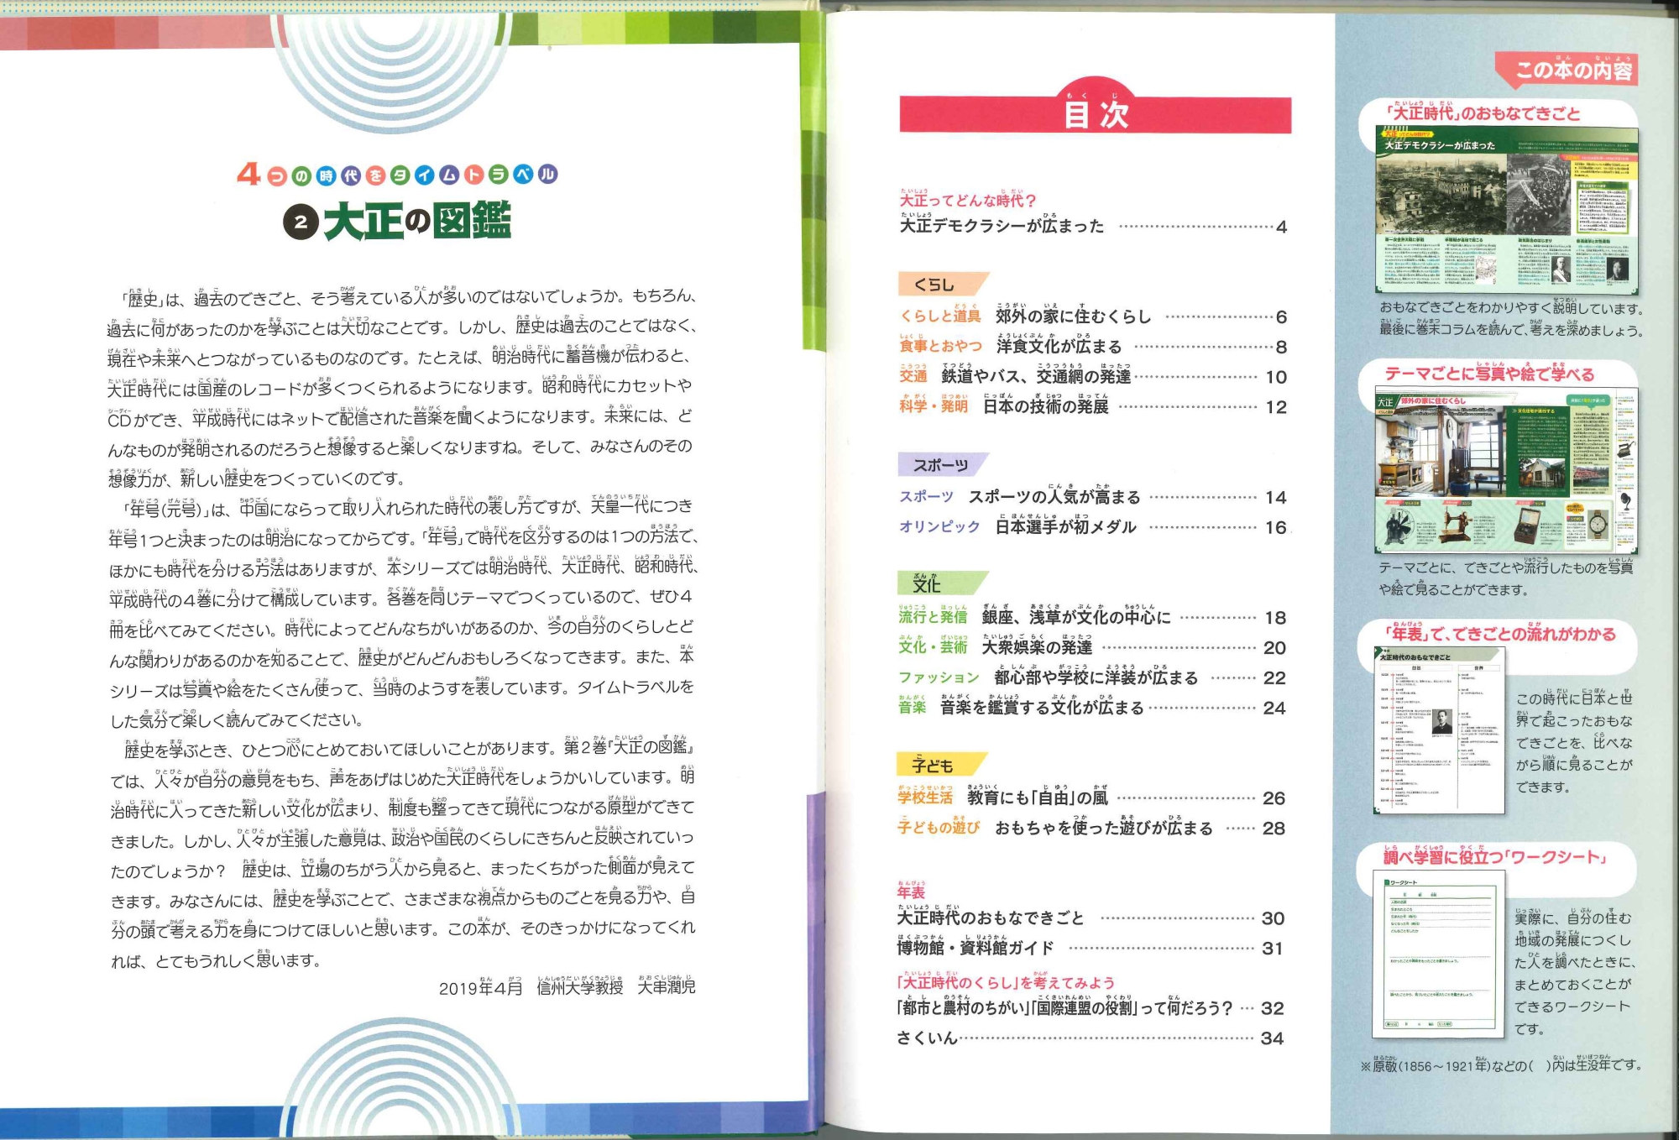Screen dimensions: 1679x1140
Task: Click the category label '食事とおやつ'
Action: tap(940, 345)
